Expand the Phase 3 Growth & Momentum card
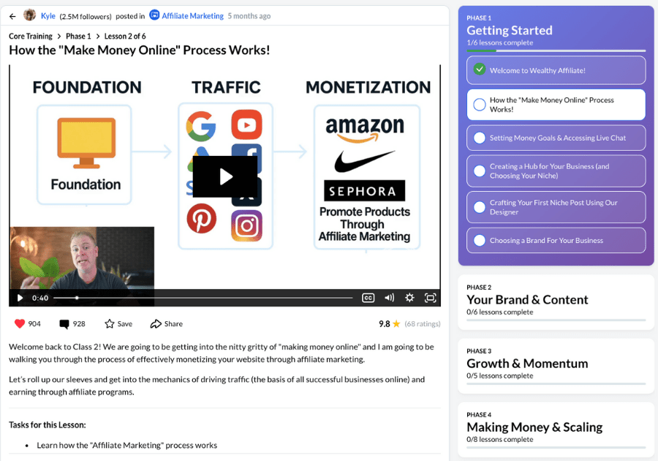The width and height of the screenshot is (658, 461). tap(556, 364)
